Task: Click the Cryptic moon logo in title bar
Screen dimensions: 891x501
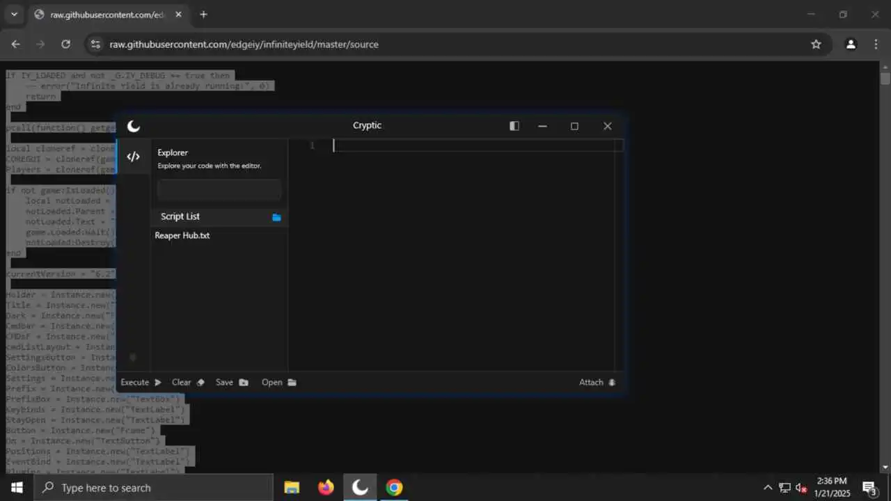Action: click(x=134, y=126)
